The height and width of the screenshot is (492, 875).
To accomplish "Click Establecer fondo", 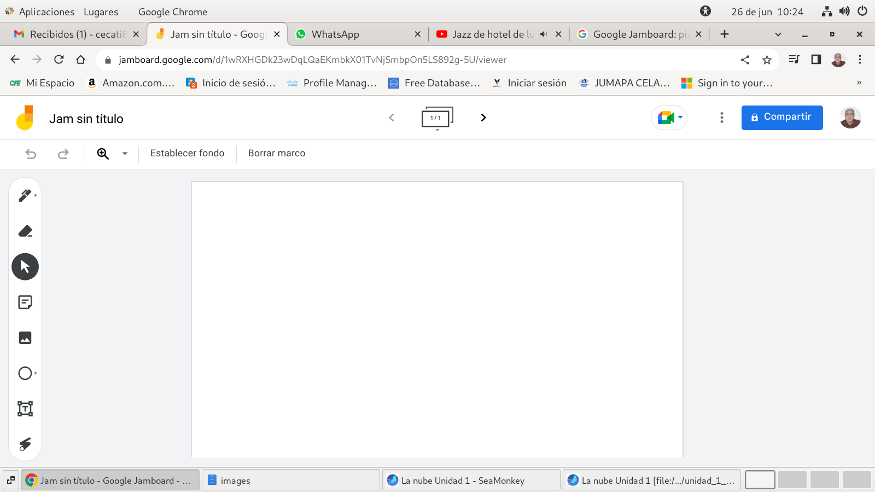I will (187, 154).
